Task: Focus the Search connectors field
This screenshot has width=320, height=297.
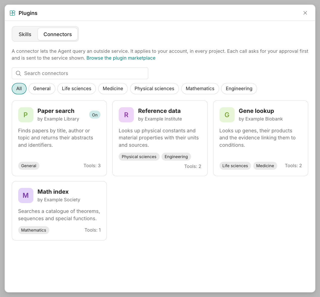Action: click(x=80, y=73)
